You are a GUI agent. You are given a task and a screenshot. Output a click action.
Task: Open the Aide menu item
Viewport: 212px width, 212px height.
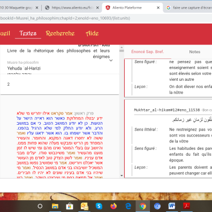tap(92, 33)
